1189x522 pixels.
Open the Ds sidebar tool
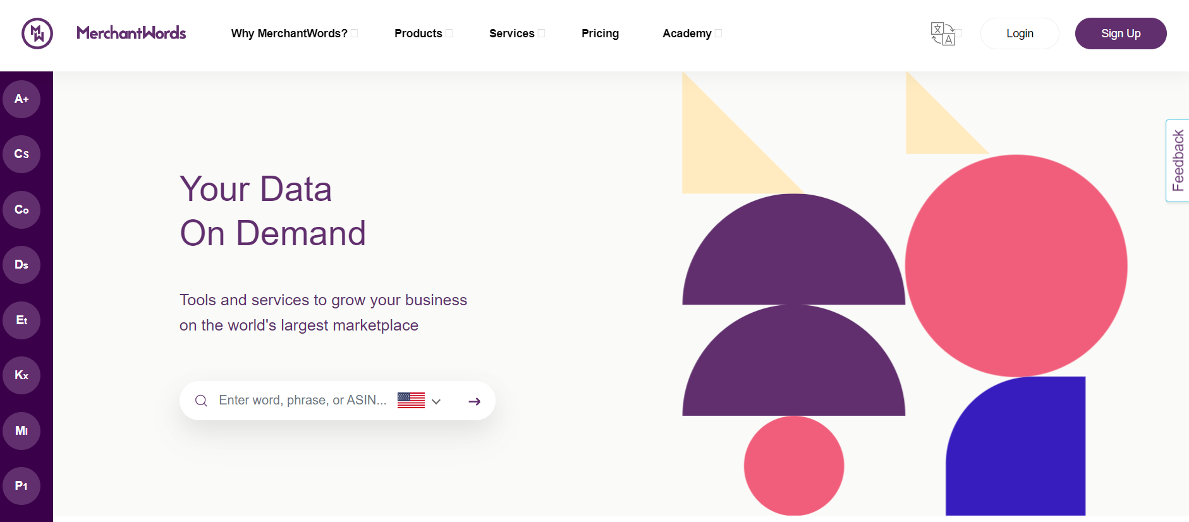click(x=21, y=265)
